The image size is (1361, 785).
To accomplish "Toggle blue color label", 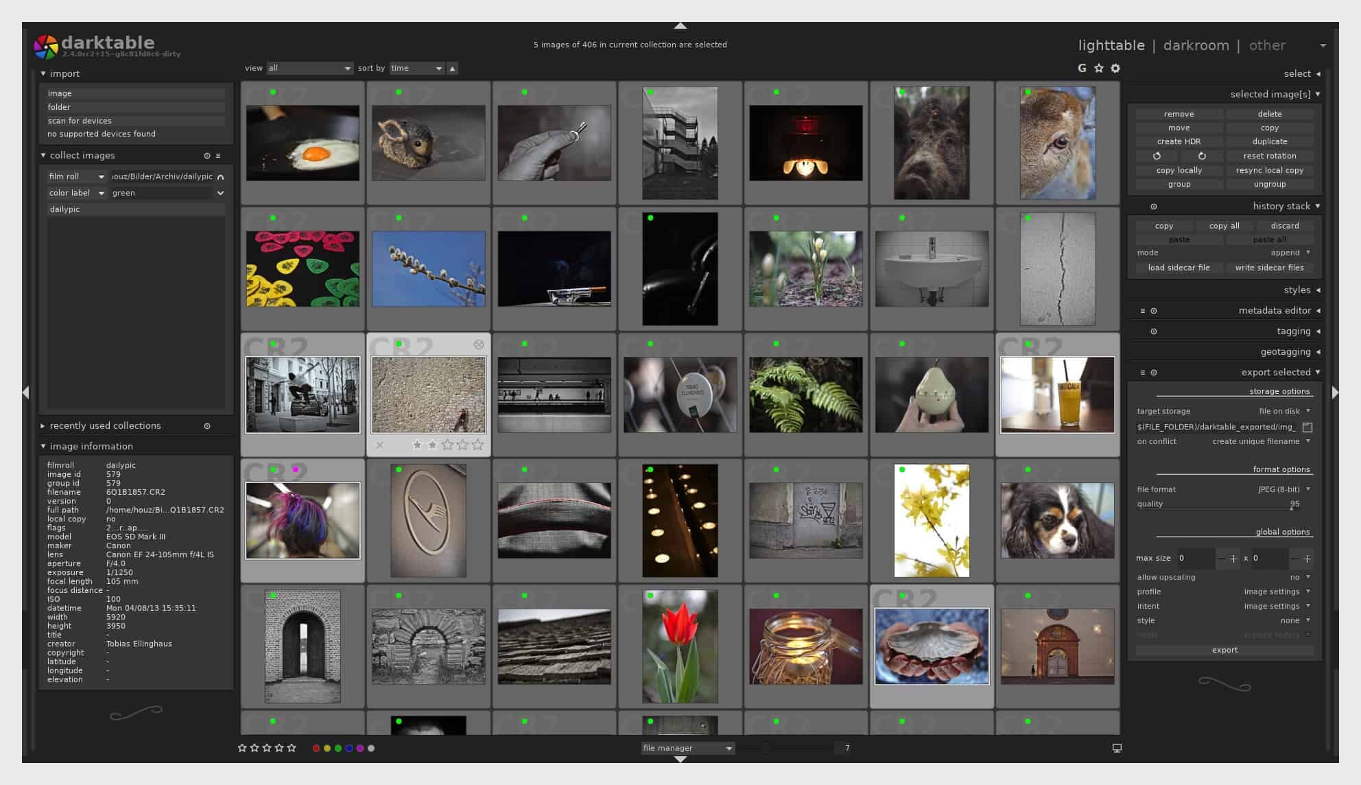I will [x=349, y=749].
